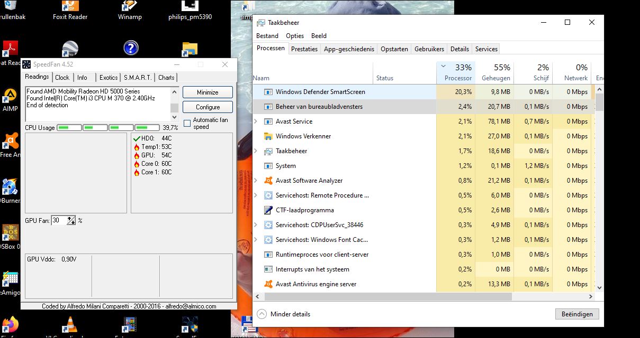640x338 pixels.
Task: Click the Temp1 flame icon in SpeedFan
Action: point(137,147)
